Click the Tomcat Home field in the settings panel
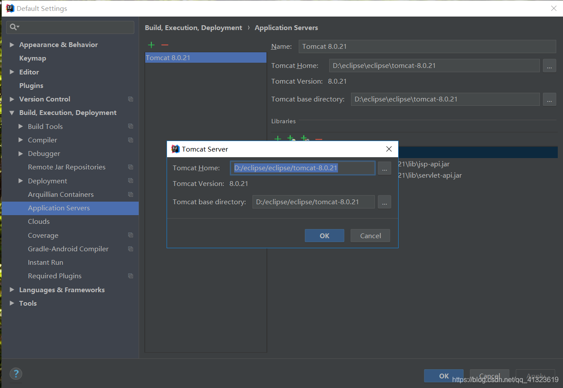Image resolution: width=563 pixels, height=388 pixels. coord(434,66)
